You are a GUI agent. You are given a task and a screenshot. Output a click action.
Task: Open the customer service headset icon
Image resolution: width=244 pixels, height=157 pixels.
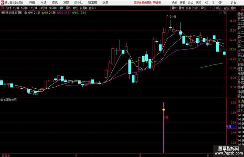click(207, 3)
